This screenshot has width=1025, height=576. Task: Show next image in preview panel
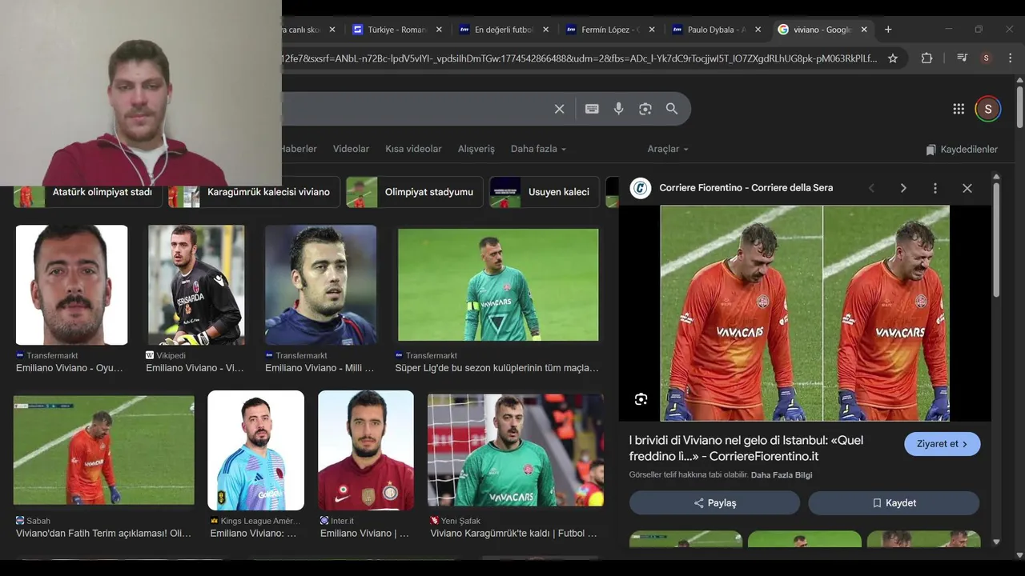(x=903, y=188)
